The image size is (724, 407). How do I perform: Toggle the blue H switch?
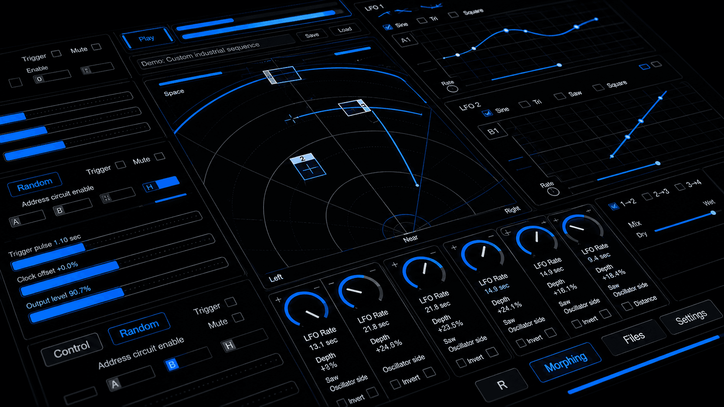[x=161, y=184]
